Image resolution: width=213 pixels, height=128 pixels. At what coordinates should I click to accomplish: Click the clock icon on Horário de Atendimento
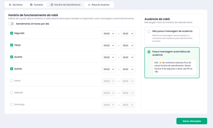pos(52,5)
